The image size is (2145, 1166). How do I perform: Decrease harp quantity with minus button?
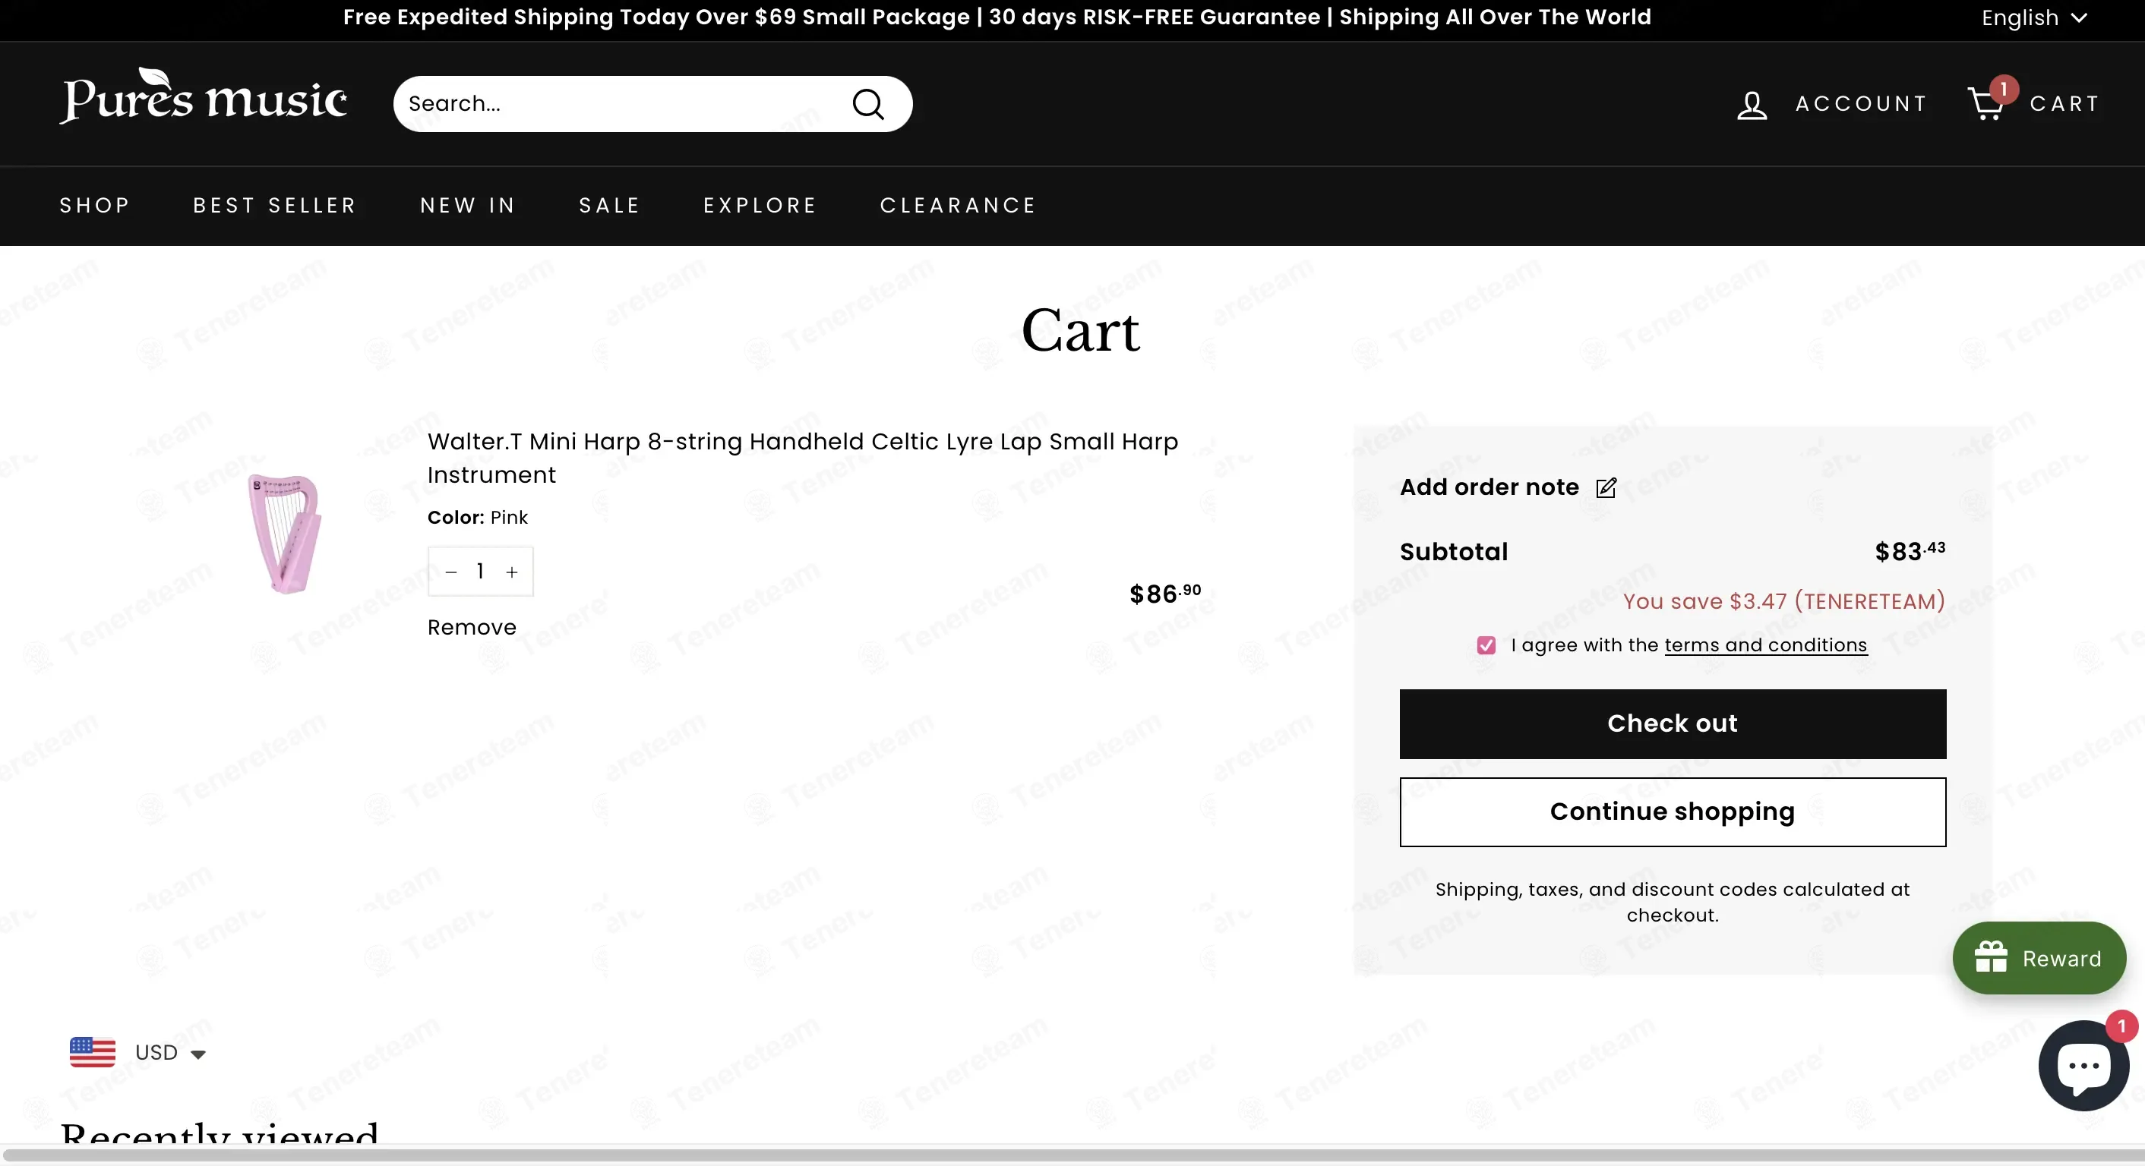(451, 572)
